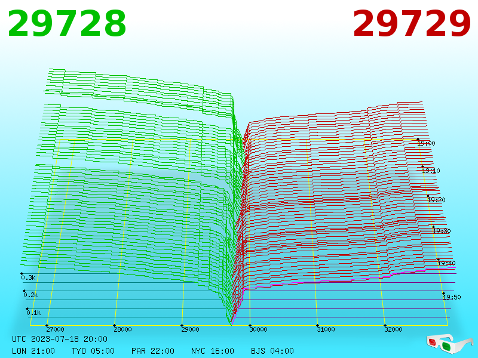Click the 0.1k depth axis label
The width and height of the screenshot is (478, 358).
click(x=33, y=313)
